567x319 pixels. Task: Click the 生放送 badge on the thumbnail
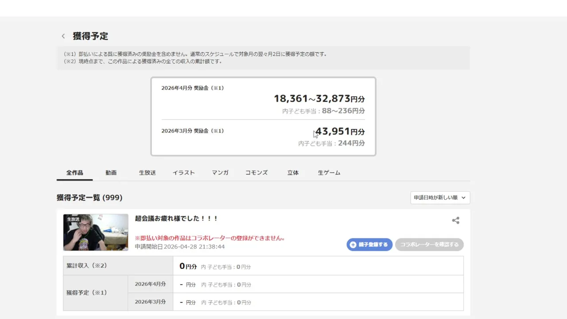pos(73,219)
